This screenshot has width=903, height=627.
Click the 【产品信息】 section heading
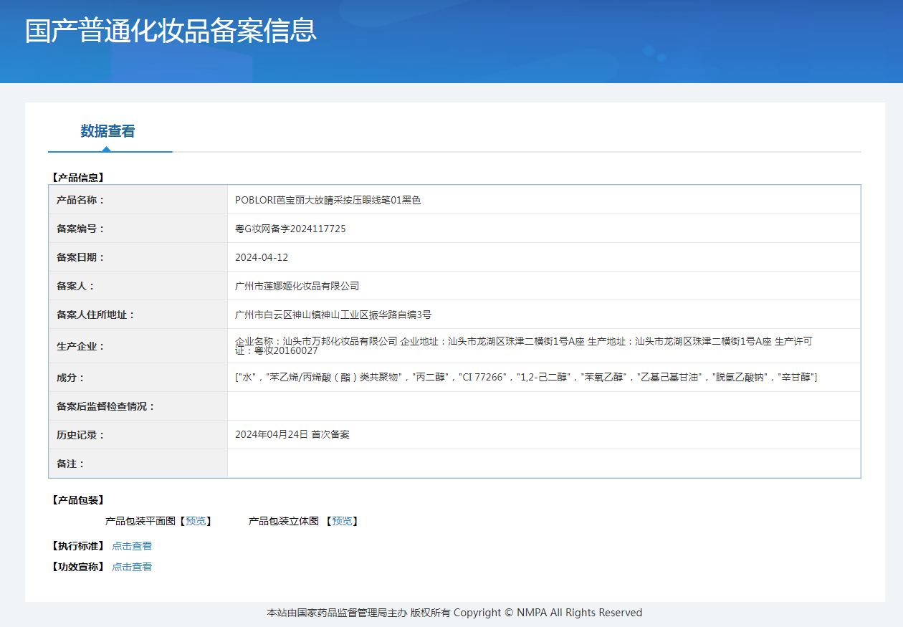[77, 178]
